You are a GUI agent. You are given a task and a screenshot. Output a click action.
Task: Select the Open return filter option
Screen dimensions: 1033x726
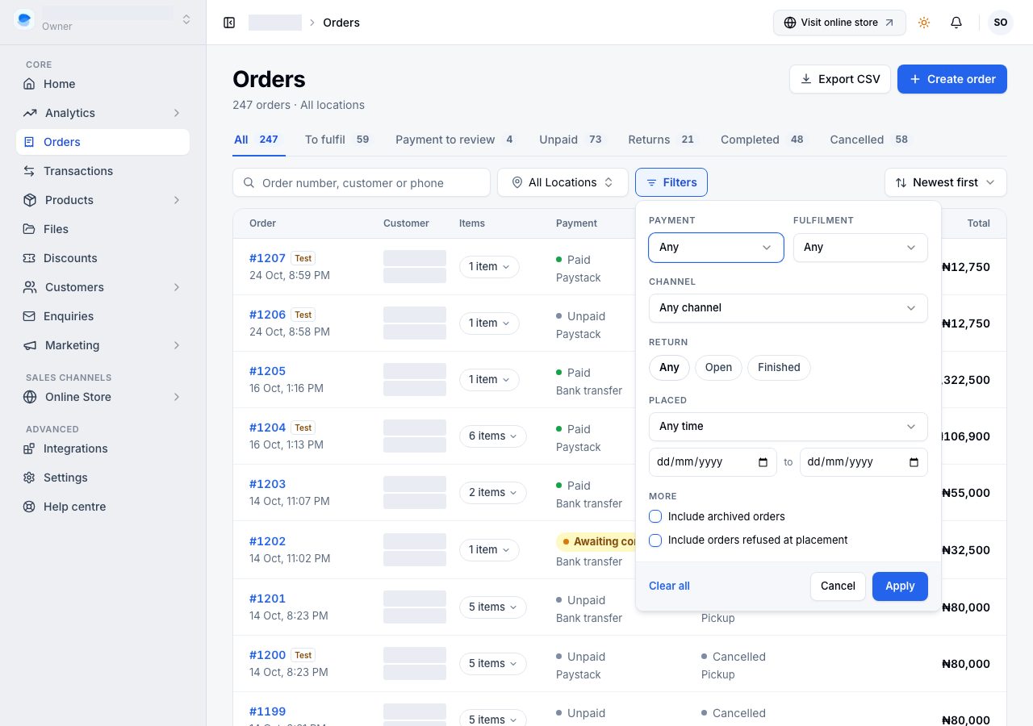[x=718, y=368]
